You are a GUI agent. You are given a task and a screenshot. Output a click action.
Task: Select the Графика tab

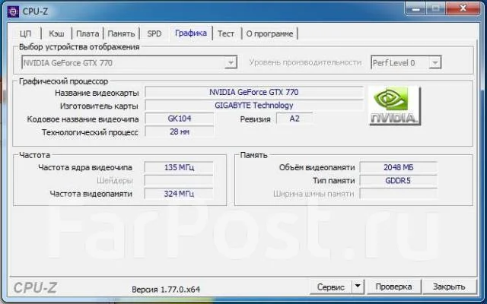coord(191,33)
